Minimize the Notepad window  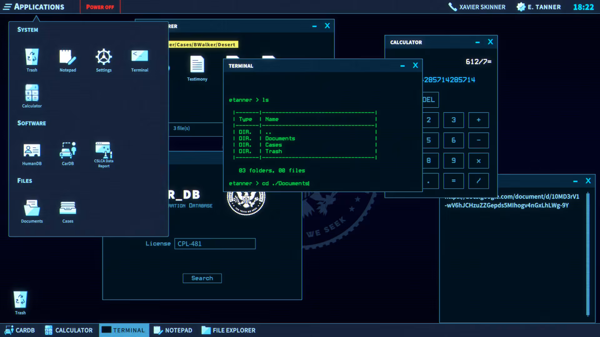point(575,181)
